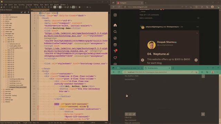The height and width of the screenshot is (124, 221).
Task: Open the Instagram Explore compass icon
Action: [115, 38]
